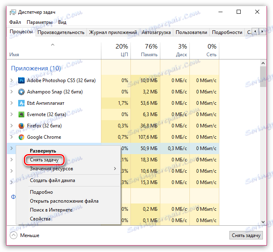Expand the highlighted 50,9 МБ row
The width and height of the screenshot is (273, 252).
[x=11, y=148]
